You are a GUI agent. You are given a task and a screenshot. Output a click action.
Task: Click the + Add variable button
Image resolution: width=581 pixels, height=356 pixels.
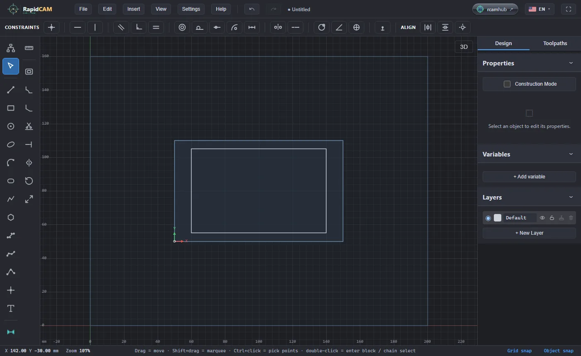pos(529,177)
